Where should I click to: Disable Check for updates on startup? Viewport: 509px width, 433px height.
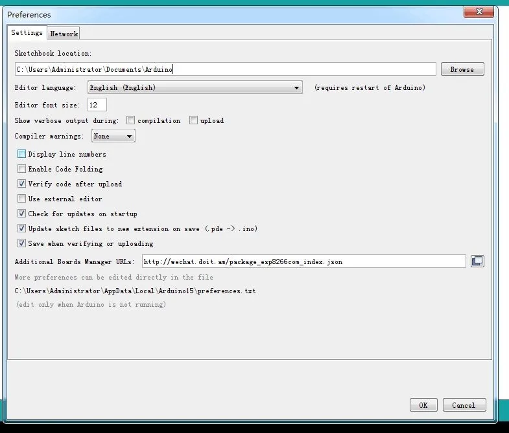pyautogui.click(x=21, y=214)
